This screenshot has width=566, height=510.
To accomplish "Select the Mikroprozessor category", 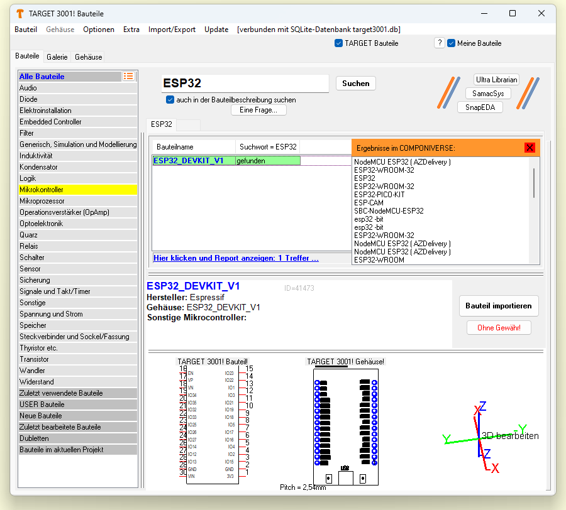I will tap(77, 201).
